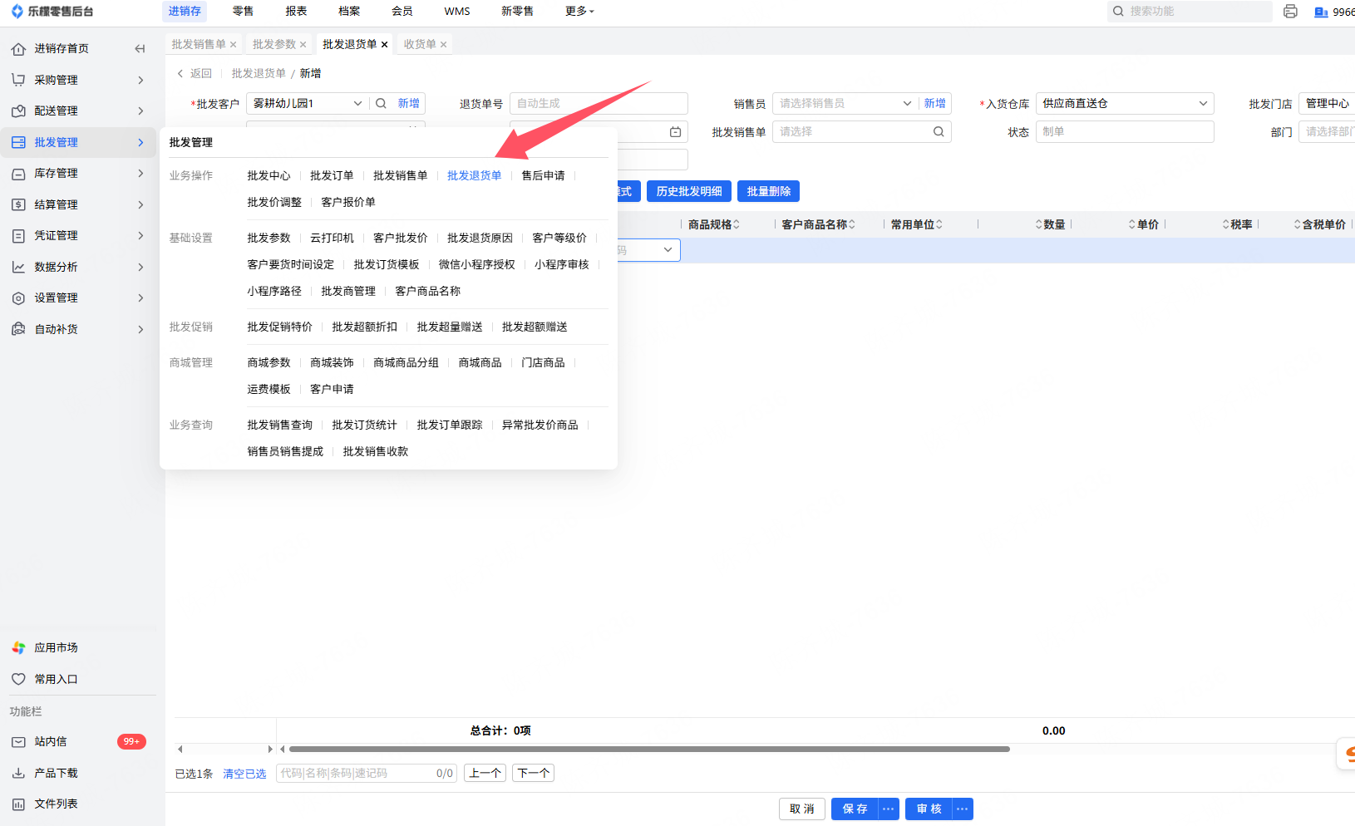The width and height of the screenshot is (1355, 826).
Task: Open 批发销售单 in the flyout menu
Action: 401,176
